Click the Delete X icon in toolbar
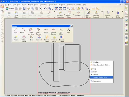Viewport: 129px width, 97px height. pyautogui.click(x=40, y=8)
